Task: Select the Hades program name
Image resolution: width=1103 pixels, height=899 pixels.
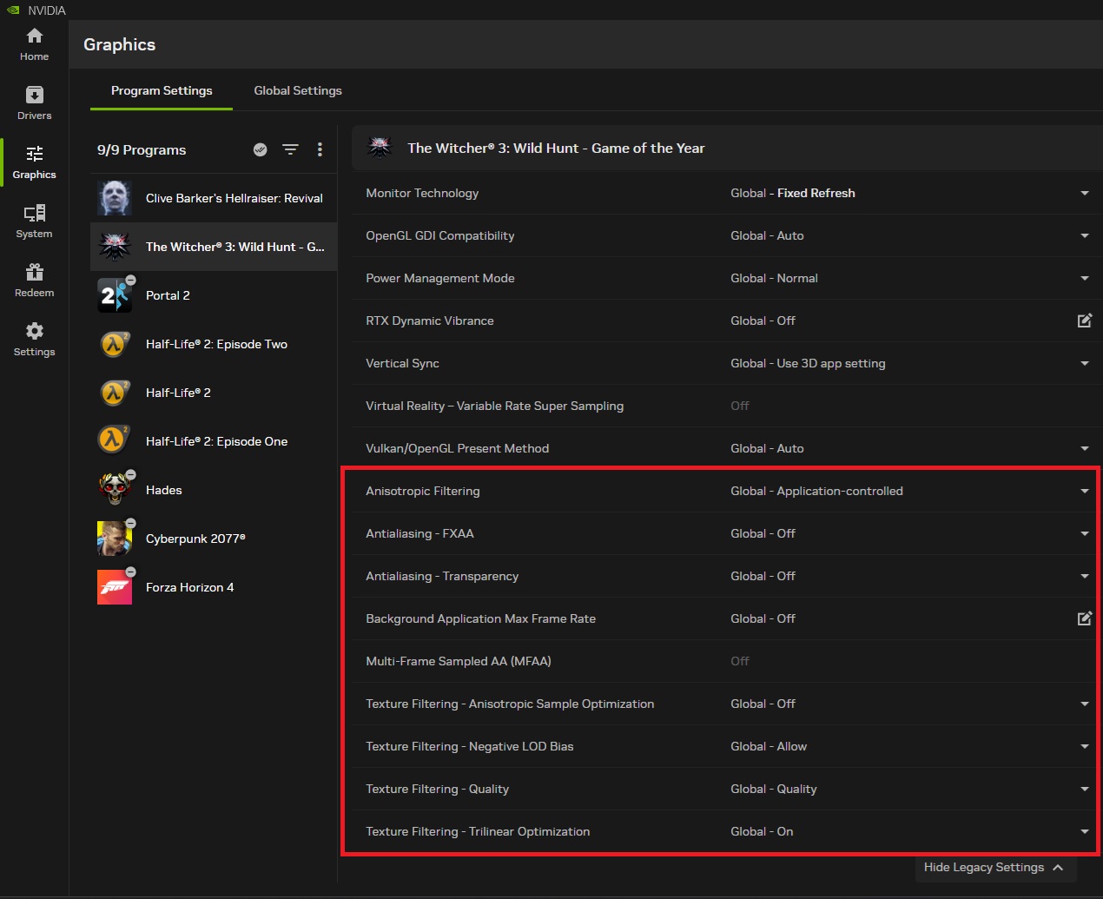Action: click(x=164, y=490)
